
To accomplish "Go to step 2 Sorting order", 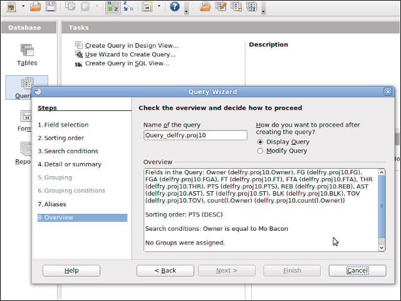I will [x=61, y=138].
